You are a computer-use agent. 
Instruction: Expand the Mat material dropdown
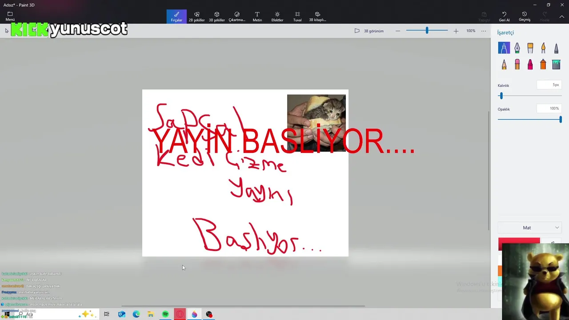click(x=529, y=228)
